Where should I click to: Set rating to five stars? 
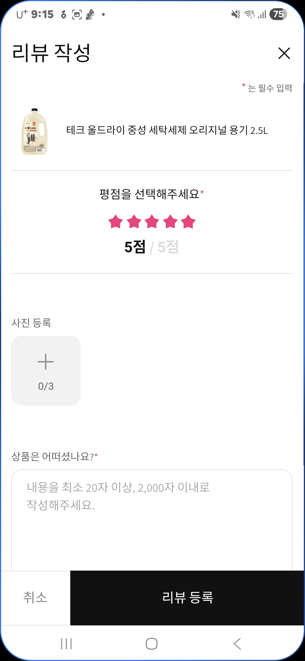pos(188,221)
